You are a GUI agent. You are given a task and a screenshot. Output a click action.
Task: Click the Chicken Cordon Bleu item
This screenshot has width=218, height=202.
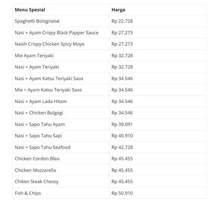[37, 159]
